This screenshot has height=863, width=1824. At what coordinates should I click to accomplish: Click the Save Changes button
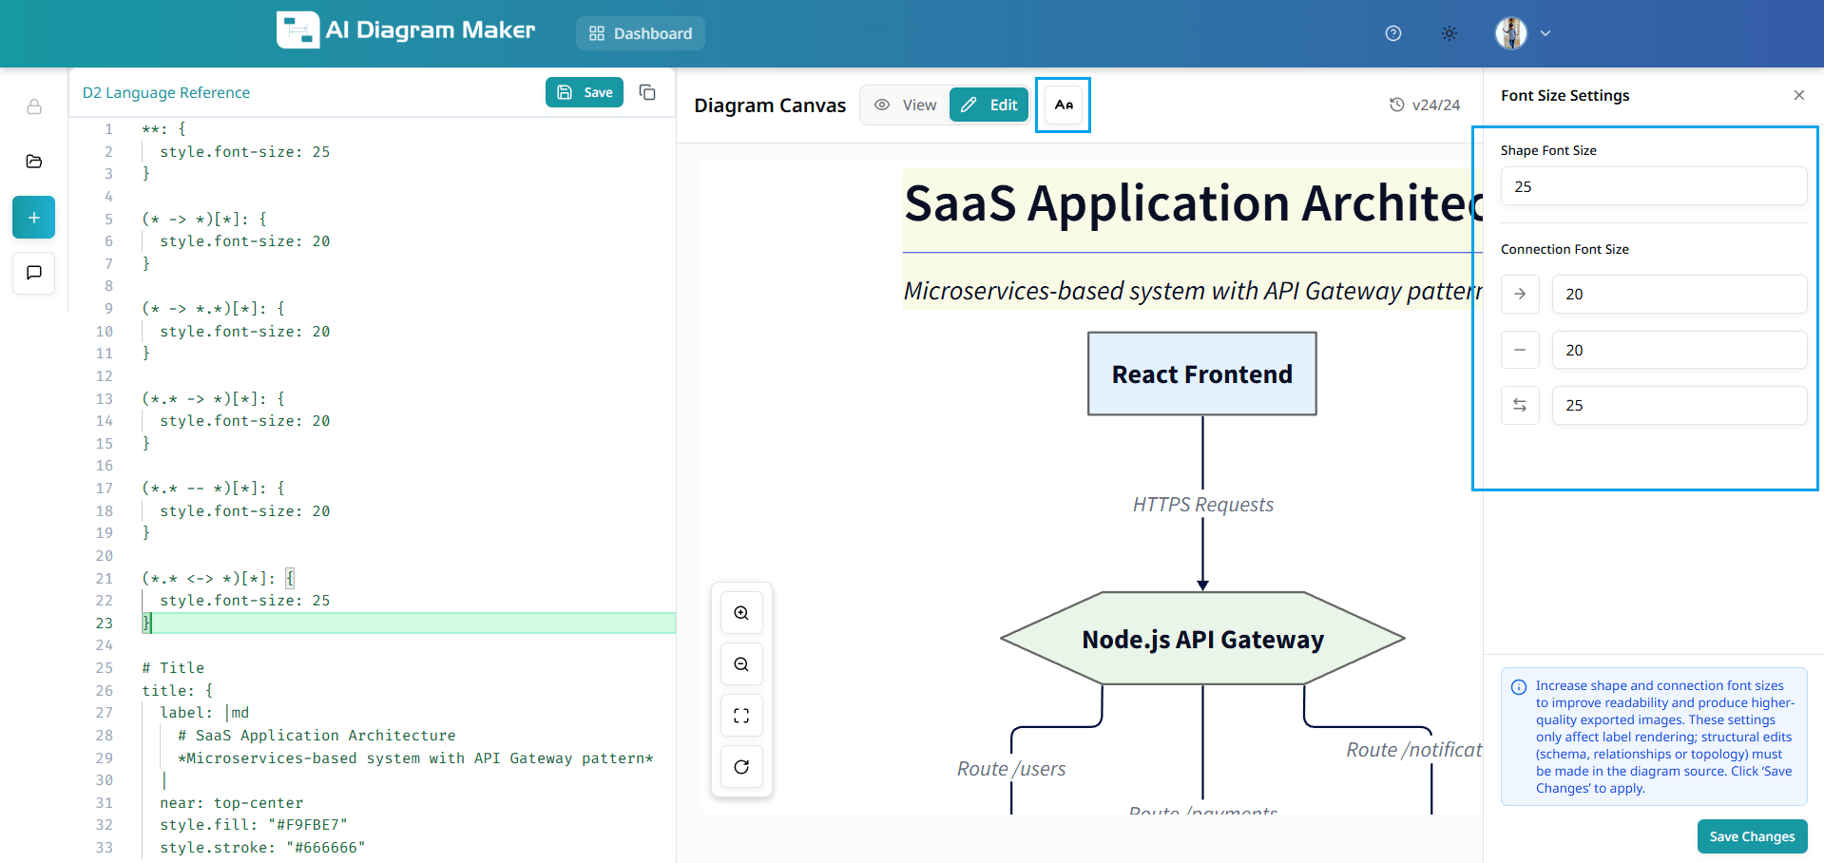(x=1751, y=836)
